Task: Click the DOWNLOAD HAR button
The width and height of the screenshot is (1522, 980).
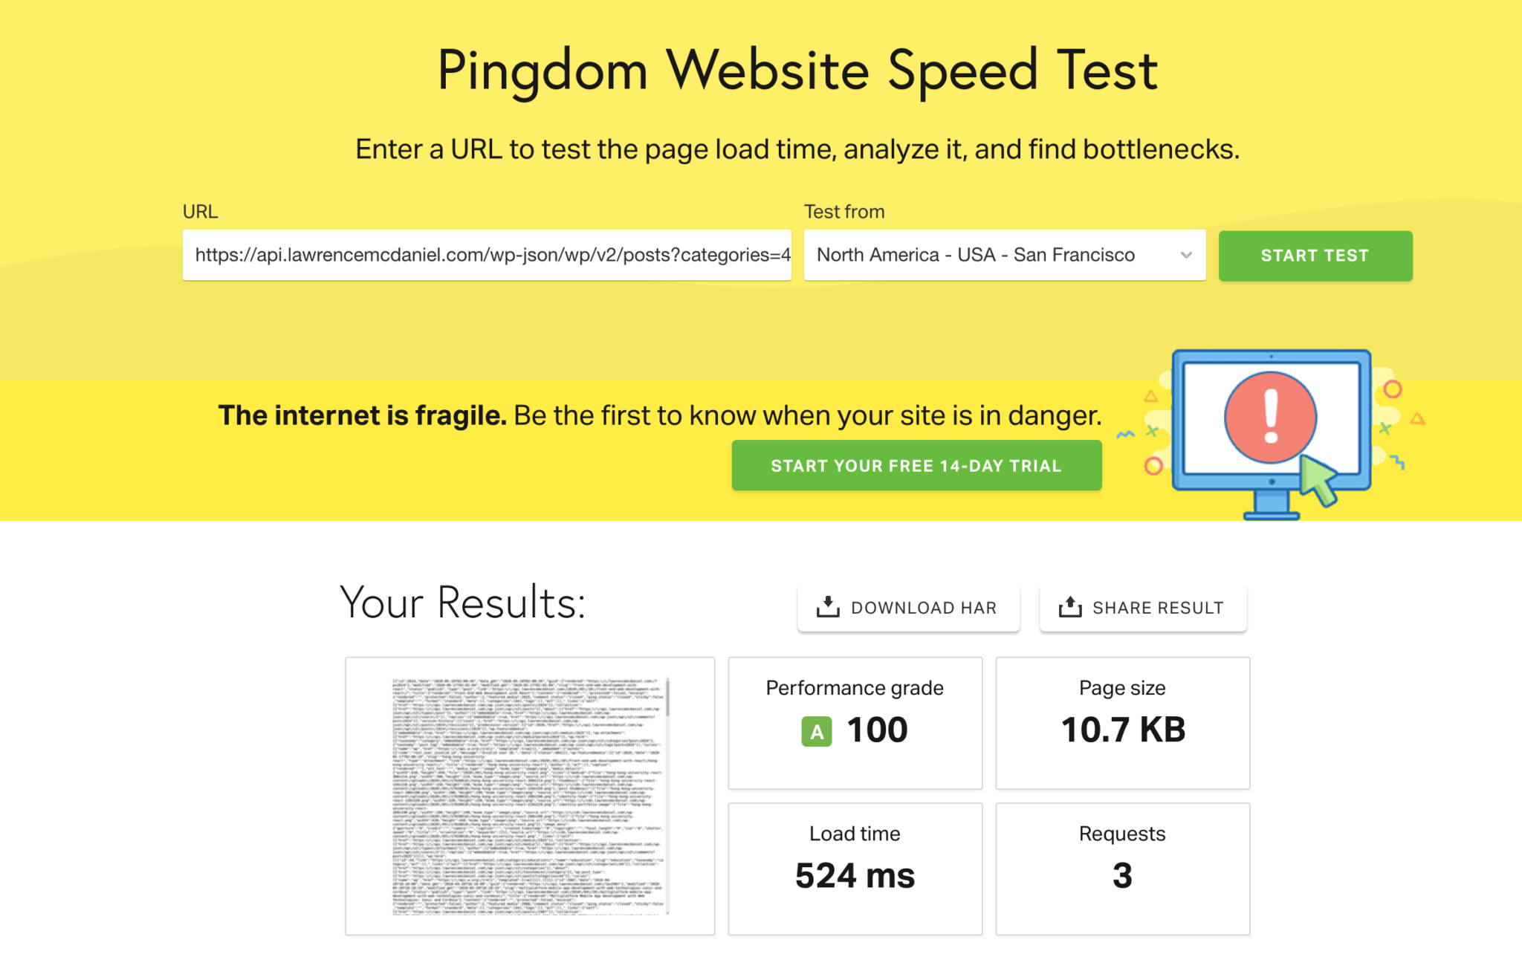Action: pyautogui.click(x=908, y=608)
